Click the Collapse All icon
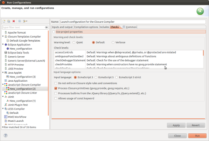The image size is (209, 141). pyautogui.click(x=20, y=21)
